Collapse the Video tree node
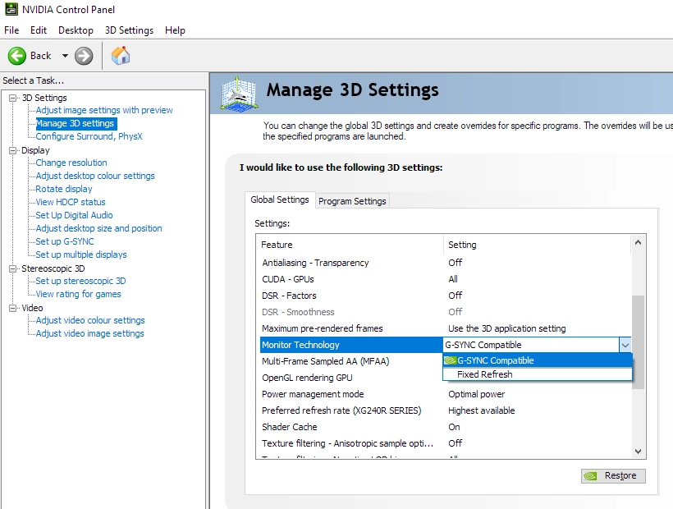The width and height of the screenshot is (673, 509). click(13, 308)
